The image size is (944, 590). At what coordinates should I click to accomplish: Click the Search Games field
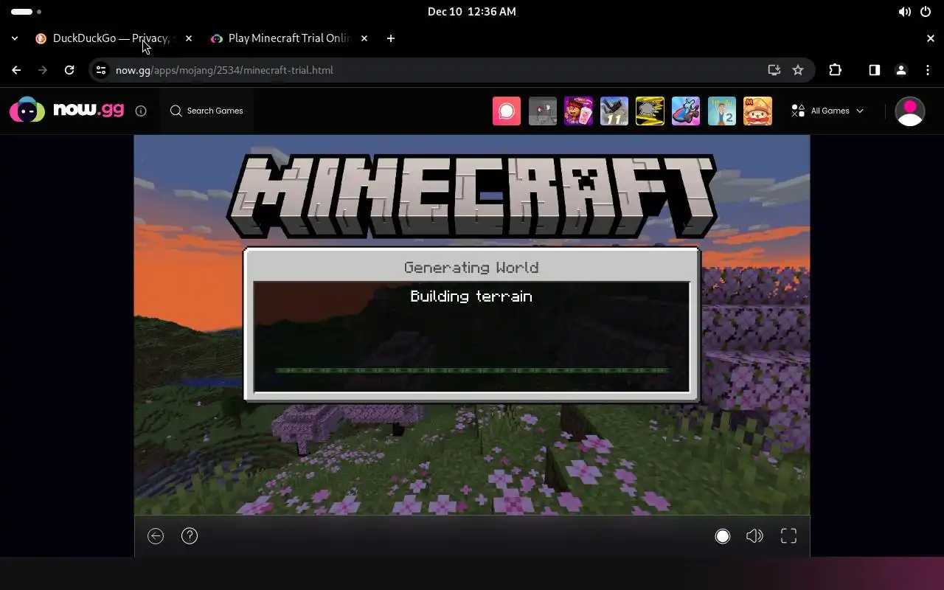click(206, 111)
